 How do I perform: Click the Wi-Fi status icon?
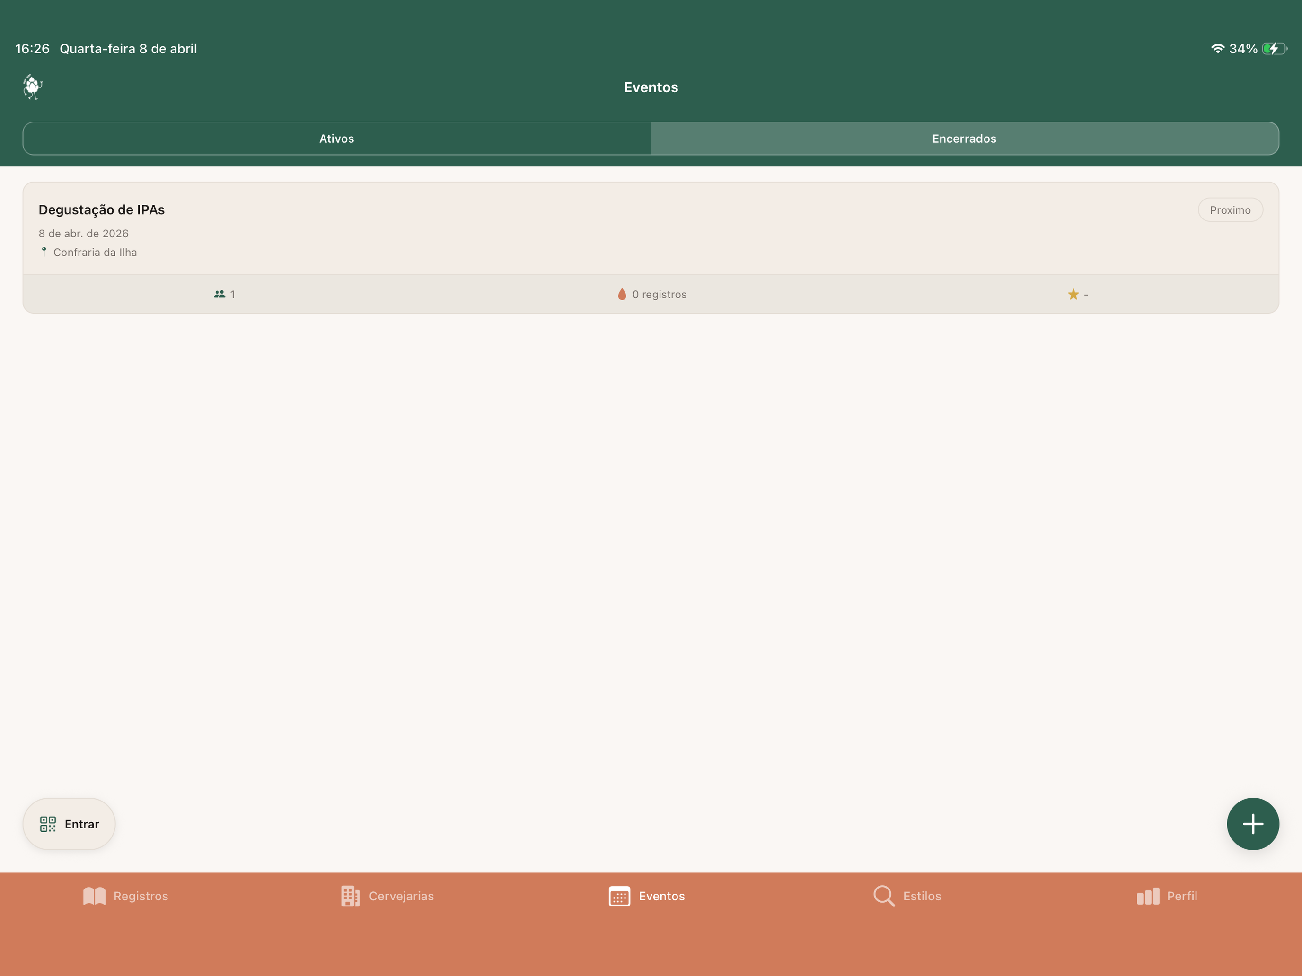1217,49
